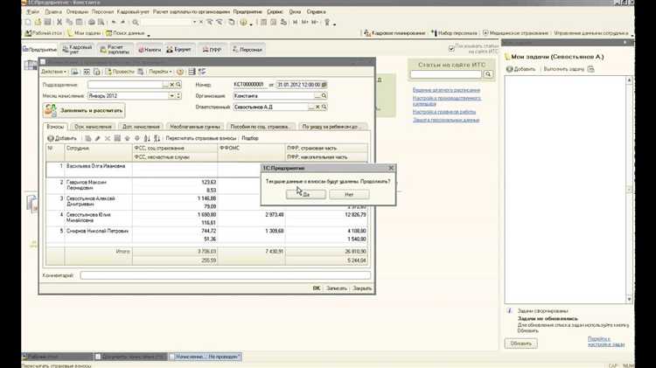Open the date picker next to the document date
Screen dimensions: 656x368
[325, 85]
